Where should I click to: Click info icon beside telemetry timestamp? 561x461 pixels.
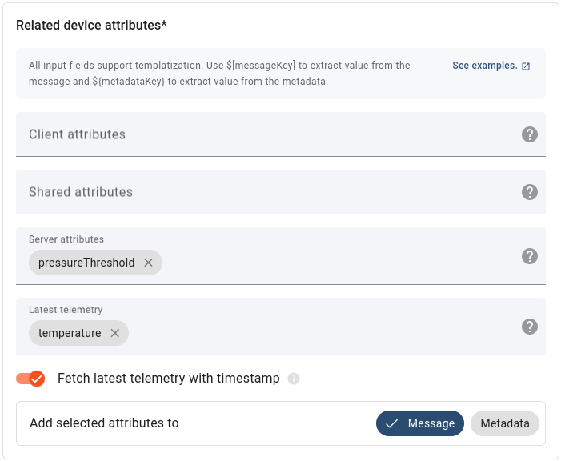point(294,379)
